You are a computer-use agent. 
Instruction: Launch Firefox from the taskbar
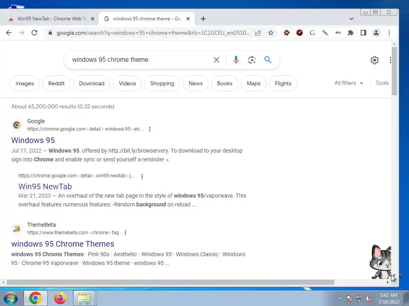tap(60, 298)
